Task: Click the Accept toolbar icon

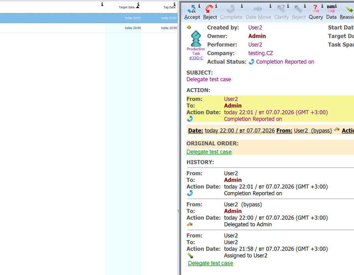Action: pos(192,9)
